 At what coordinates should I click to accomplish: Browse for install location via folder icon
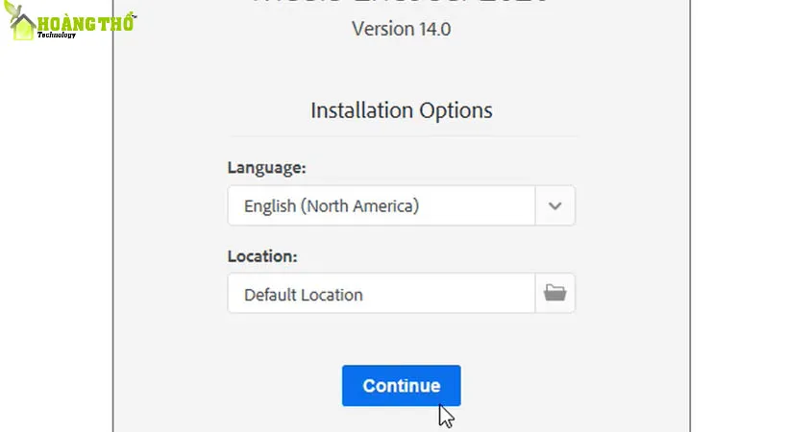554,293
